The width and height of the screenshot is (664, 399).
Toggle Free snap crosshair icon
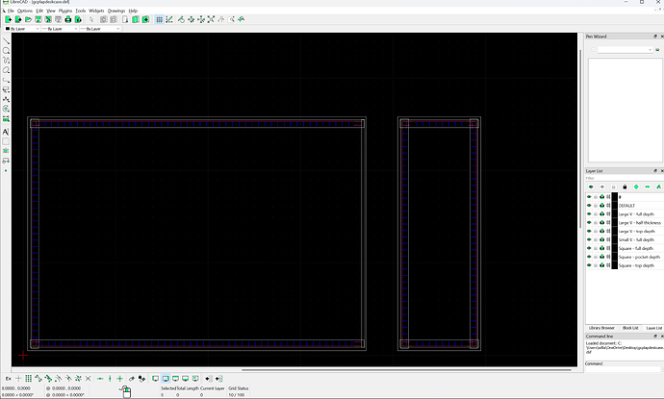18,378
